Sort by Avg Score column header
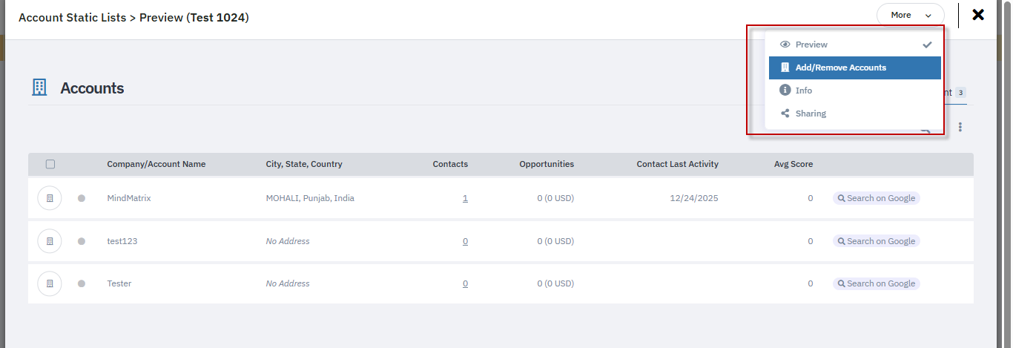 793,164
